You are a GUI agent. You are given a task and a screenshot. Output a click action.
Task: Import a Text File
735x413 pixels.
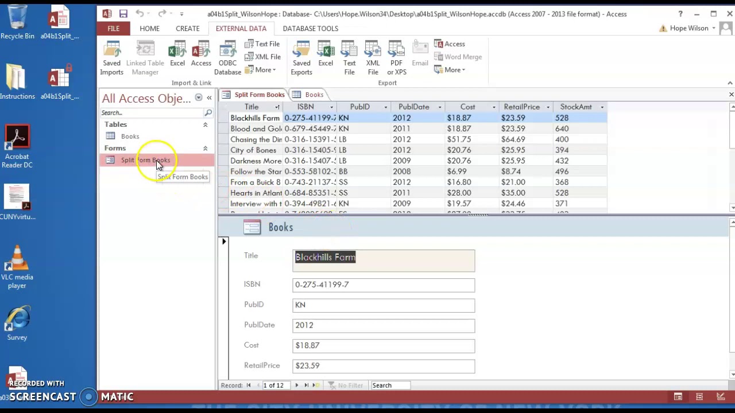tap(262, 44)
